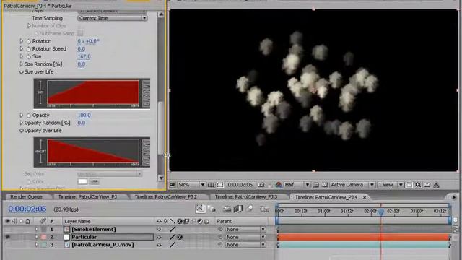Toggle effects switch on Particular layer
The width and height of the screenshot is (462, 260).
coord(180,237)
